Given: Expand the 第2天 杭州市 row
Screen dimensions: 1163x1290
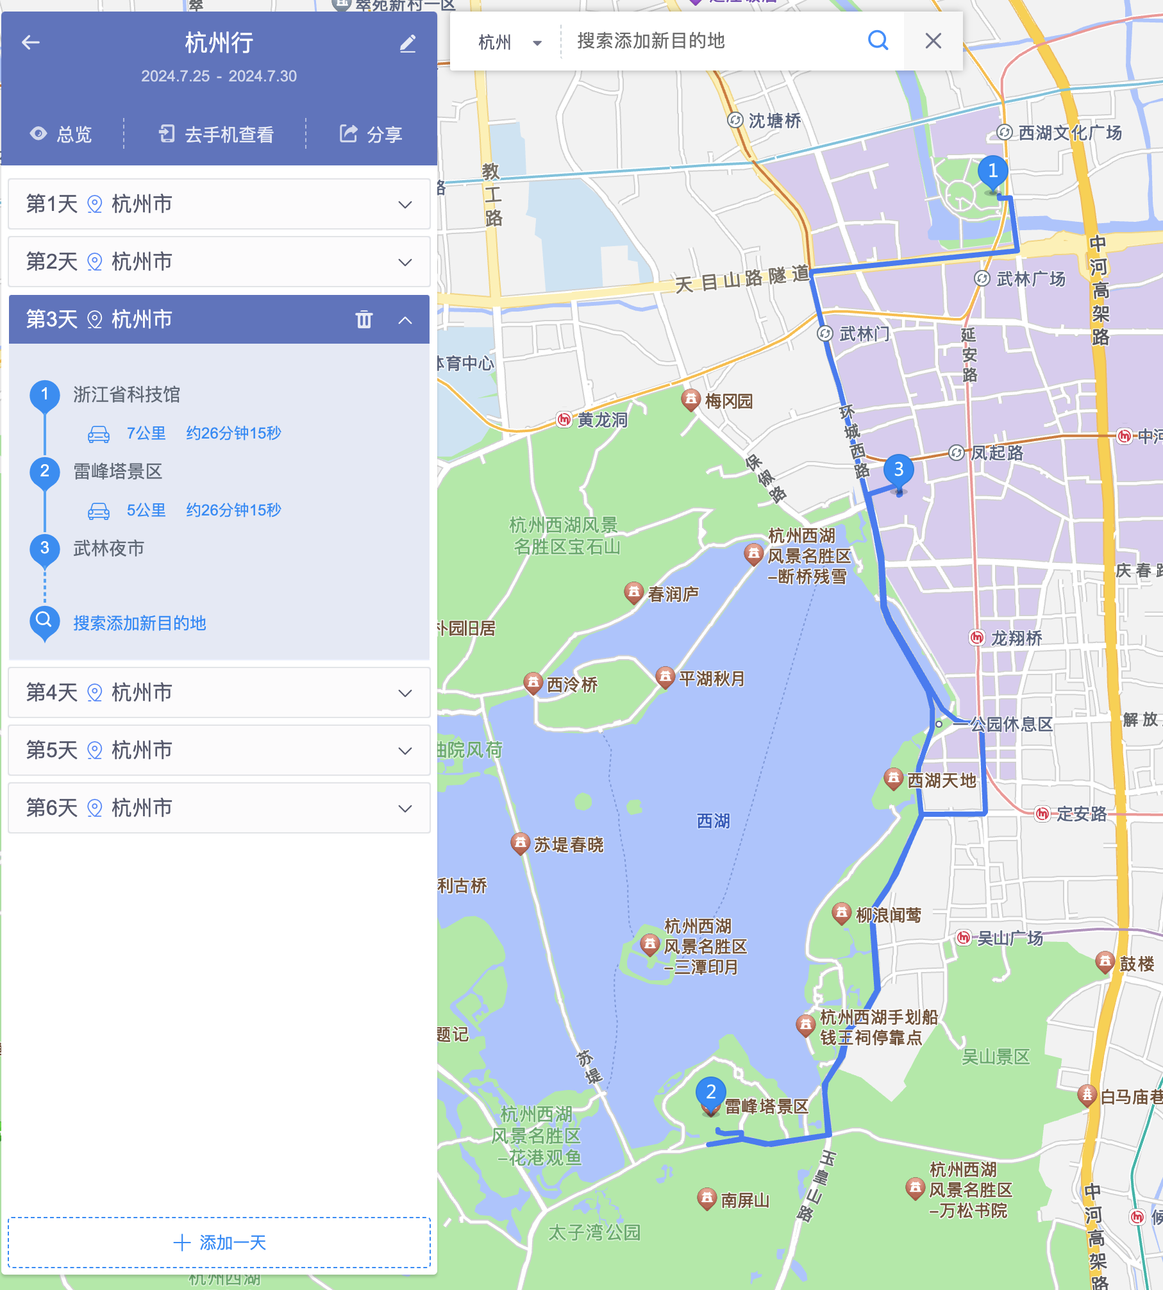Looking at the screenshot, I should pos(219,262).
